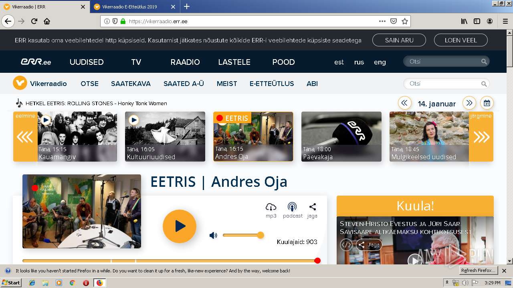The width and height of the screenshot is (513, 288).
Task: Open UUDISED in ERR menu
Action: [87, 62]
